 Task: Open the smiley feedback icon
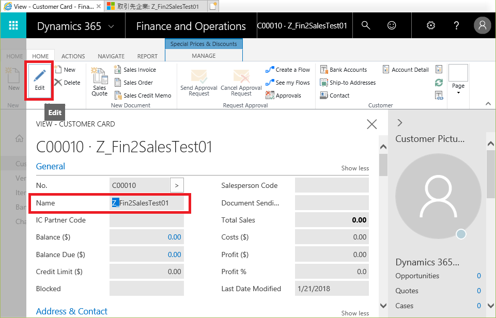392,25
